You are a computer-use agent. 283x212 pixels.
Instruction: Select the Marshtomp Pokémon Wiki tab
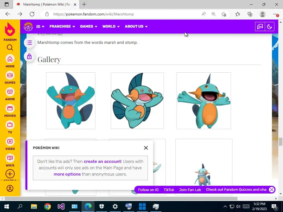tap(46, 4)
